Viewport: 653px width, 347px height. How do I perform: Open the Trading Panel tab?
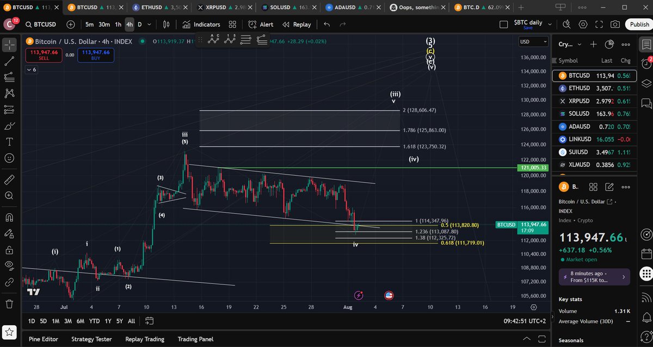coord(195,339)
